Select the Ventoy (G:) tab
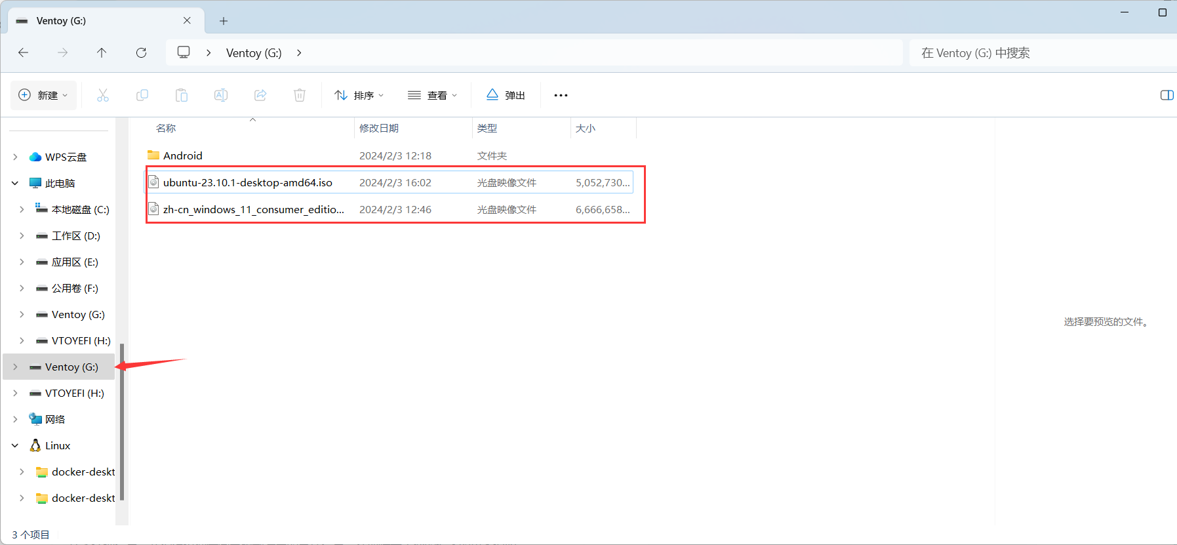The height and width of the screenshot is (545, 1177). pyautogui.click(x=106, y=20)
